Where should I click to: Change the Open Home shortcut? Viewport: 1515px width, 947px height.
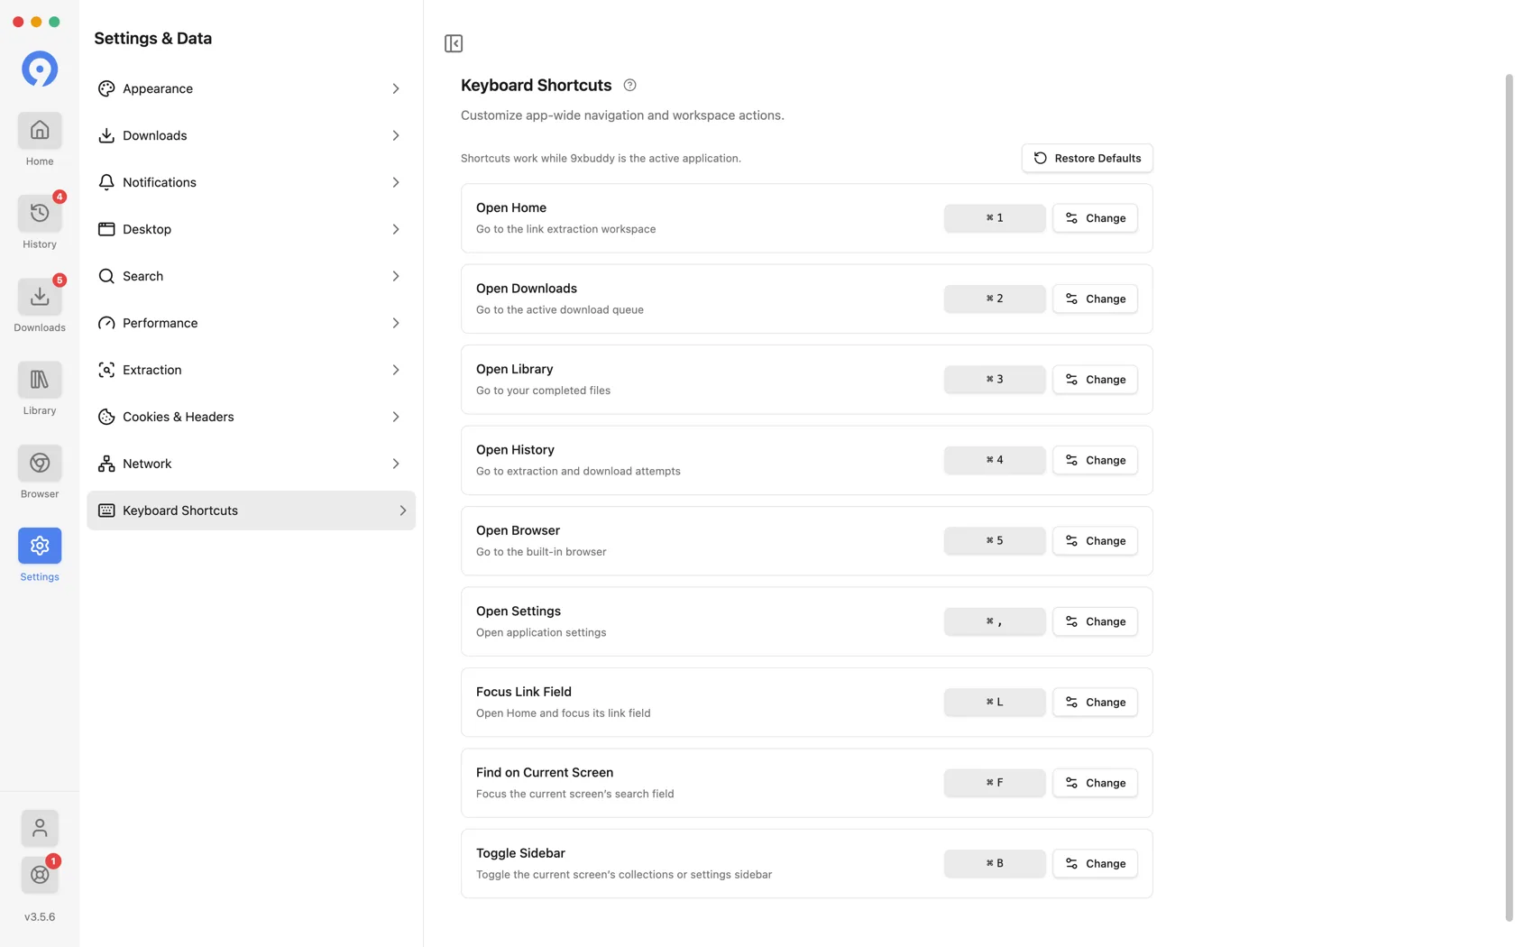click(x=1095, y=218)
